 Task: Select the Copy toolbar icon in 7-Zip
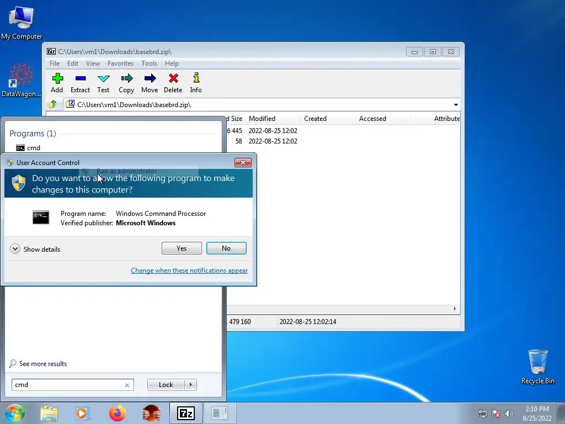(x=126, y=83)
